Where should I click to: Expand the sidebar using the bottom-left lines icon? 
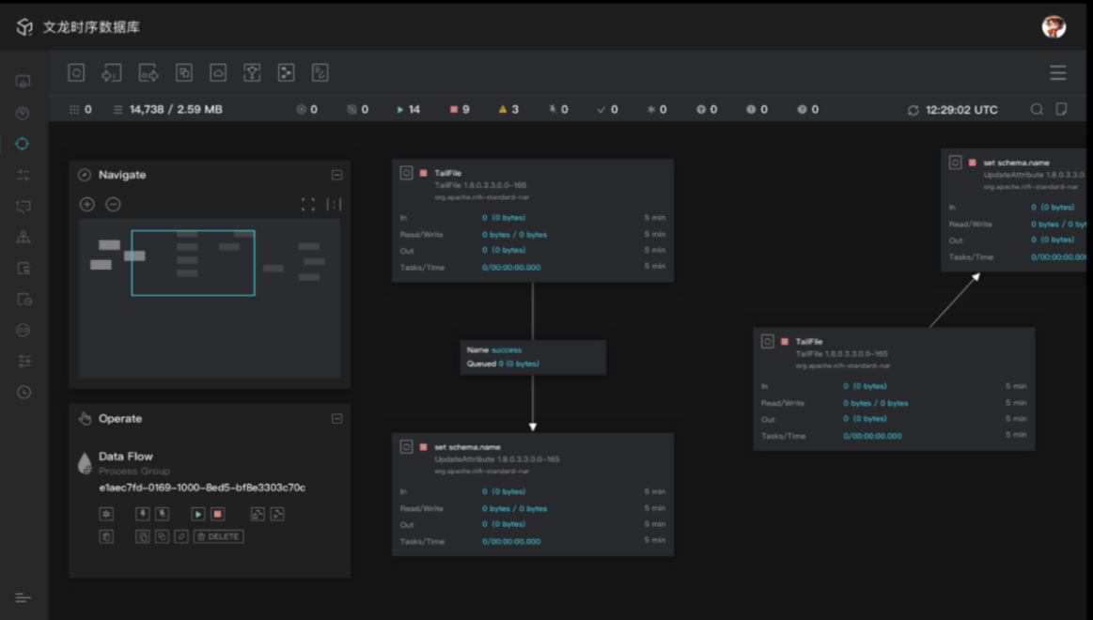pyautogui.click(x=23, y=597)
